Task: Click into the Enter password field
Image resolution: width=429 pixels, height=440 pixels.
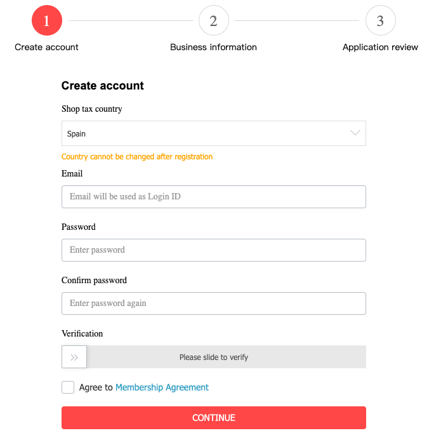Action: click(x=213, y=250)
